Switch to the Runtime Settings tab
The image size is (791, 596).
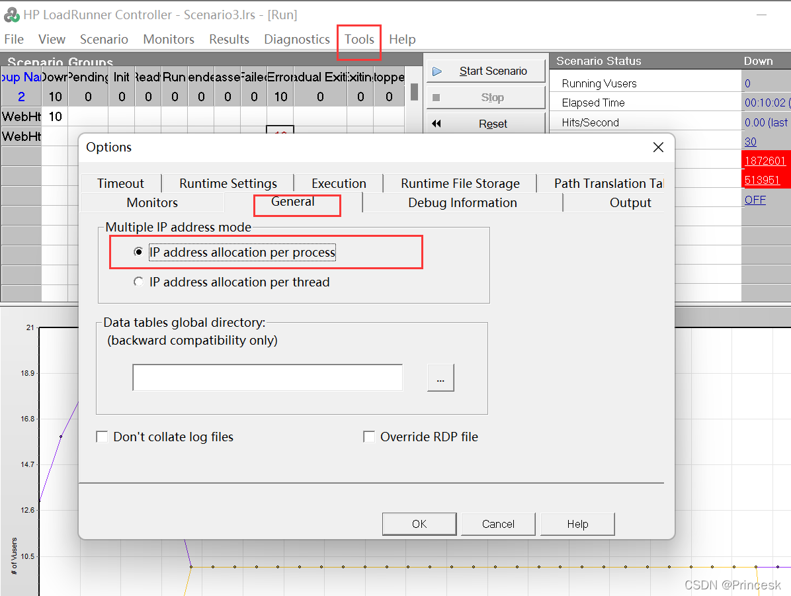click(x=228, y=183)
